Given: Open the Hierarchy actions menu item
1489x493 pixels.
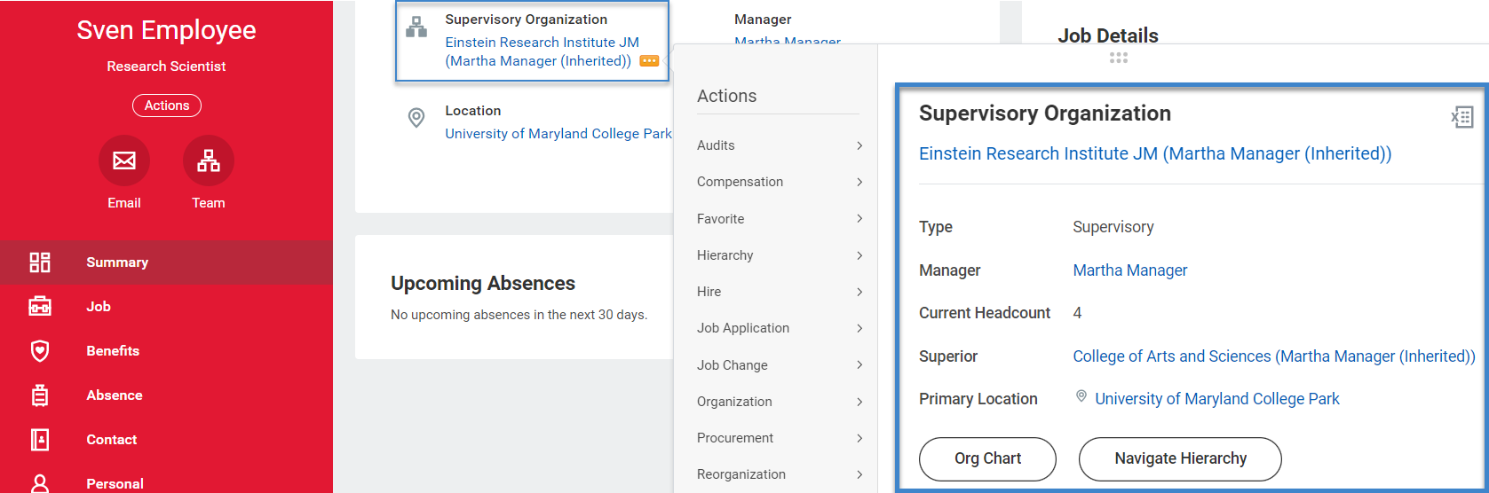Looking at the screenshot, I should (780, 255).
